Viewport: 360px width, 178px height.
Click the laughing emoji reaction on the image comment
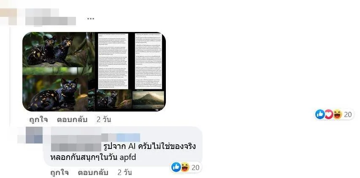(337, 114)
